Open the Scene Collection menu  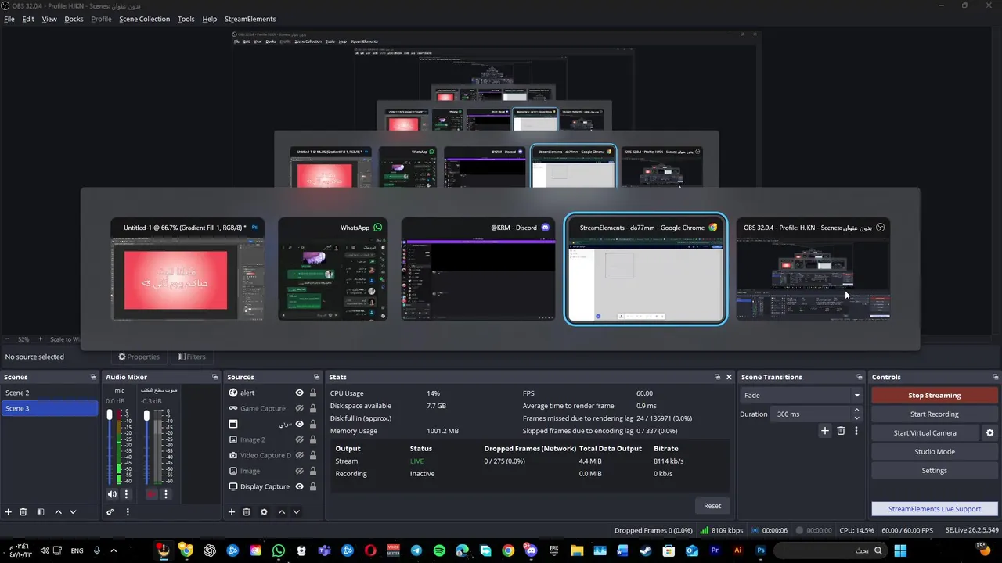(x=144, y=19)
